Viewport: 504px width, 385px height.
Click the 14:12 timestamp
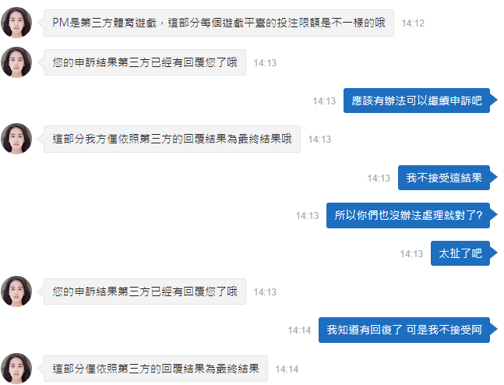click(x=413, y=23)
